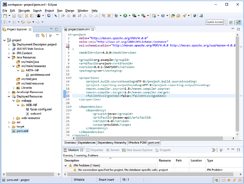Click the Next Annotation toolbar icon
The height and width of the screenshot is (184, 244).
coord(5,22)
